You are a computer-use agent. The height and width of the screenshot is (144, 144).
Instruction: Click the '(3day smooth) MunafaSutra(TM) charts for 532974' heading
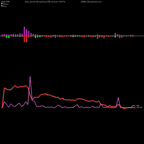pos(45,2)
